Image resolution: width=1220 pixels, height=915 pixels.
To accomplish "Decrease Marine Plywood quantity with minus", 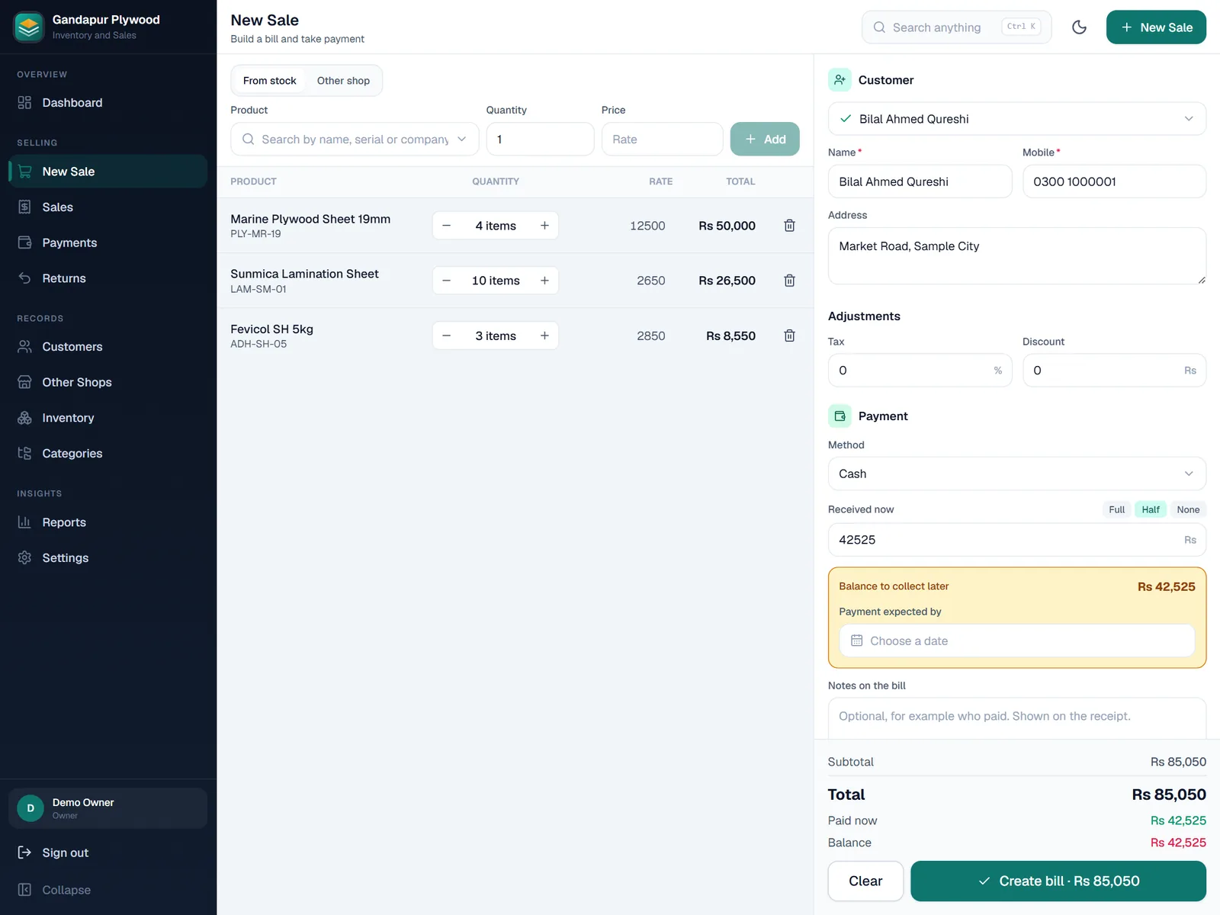I will [x=447, y=226].
